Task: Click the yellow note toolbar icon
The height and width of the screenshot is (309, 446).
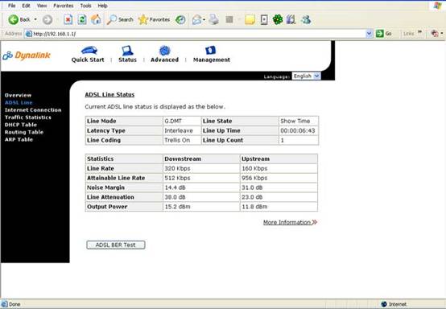Action: [x=250, y=19]
